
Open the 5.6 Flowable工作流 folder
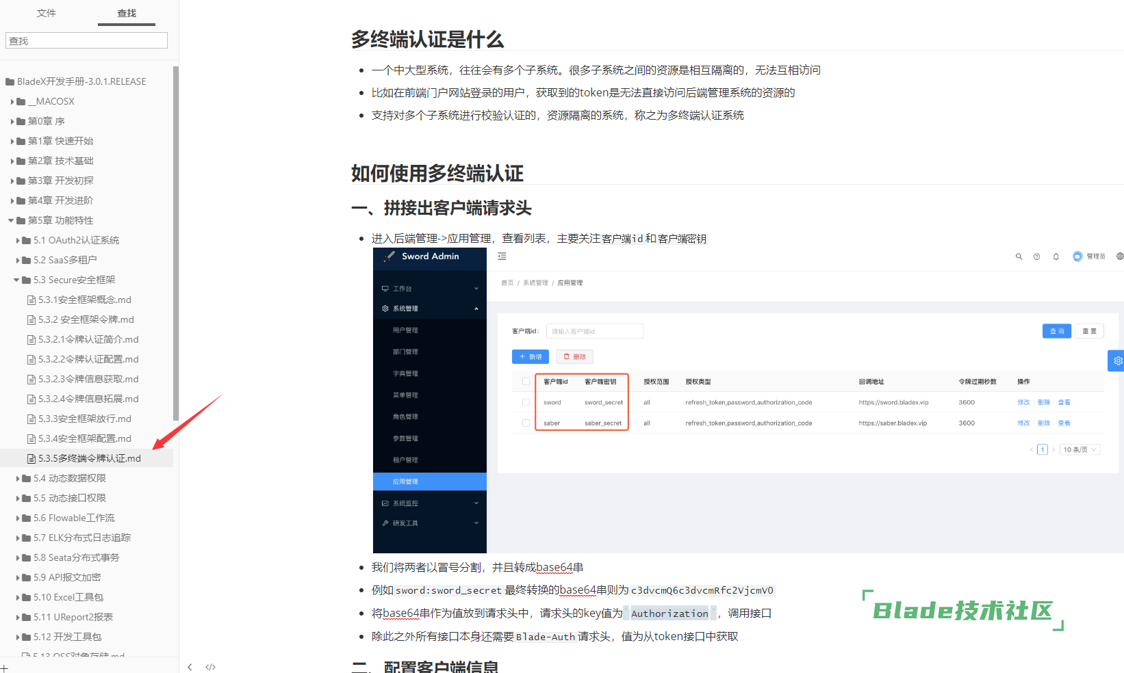coord(74,518)
